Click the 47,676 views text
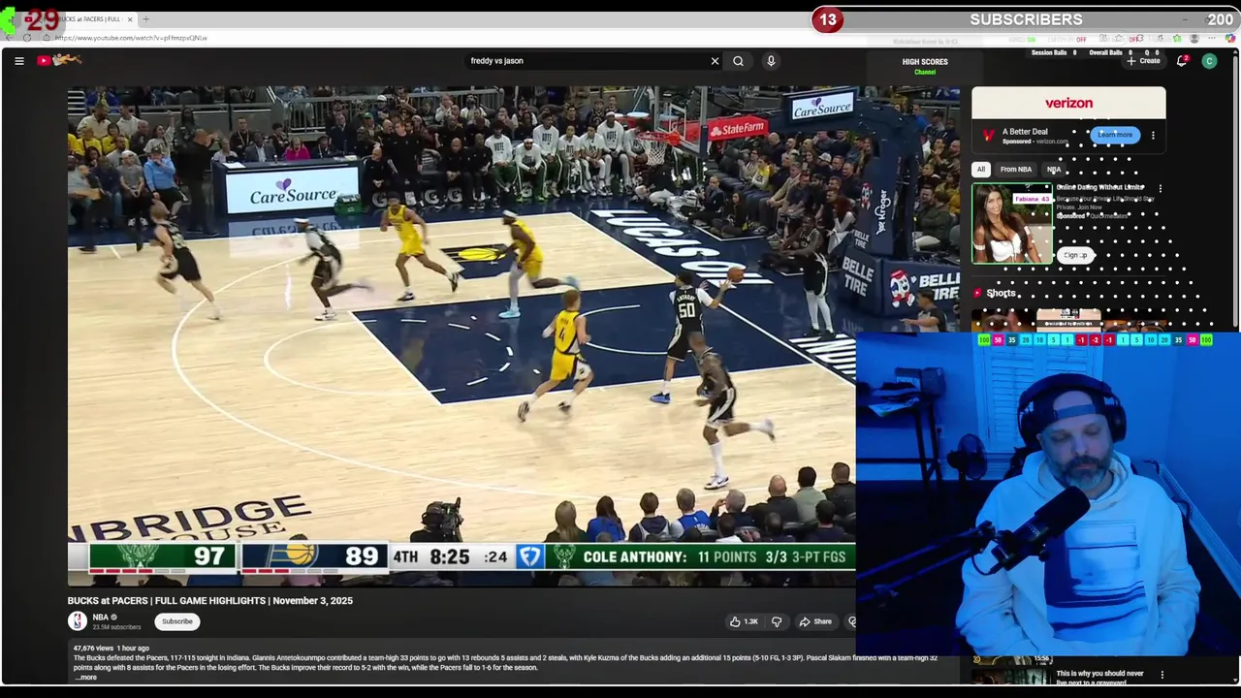The height and width of the screenshot is (698, 1241). coord(94,648)
